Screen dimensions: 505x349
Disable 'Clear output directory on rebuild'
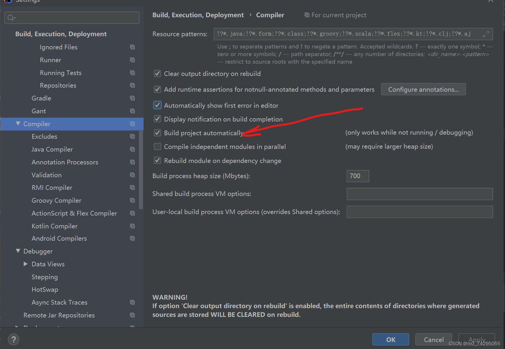pos(157,74)
